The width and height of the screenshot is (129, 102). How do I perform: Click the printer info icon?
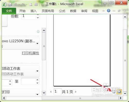coord(38,32)
